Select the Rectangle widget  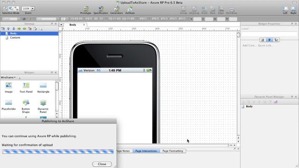point(43,88)
